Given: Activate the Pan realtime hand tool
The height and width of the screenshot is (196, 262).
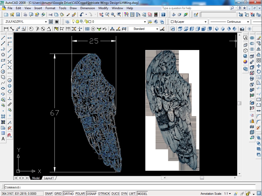Looking at the screenshot, I should tap(101, 15).
